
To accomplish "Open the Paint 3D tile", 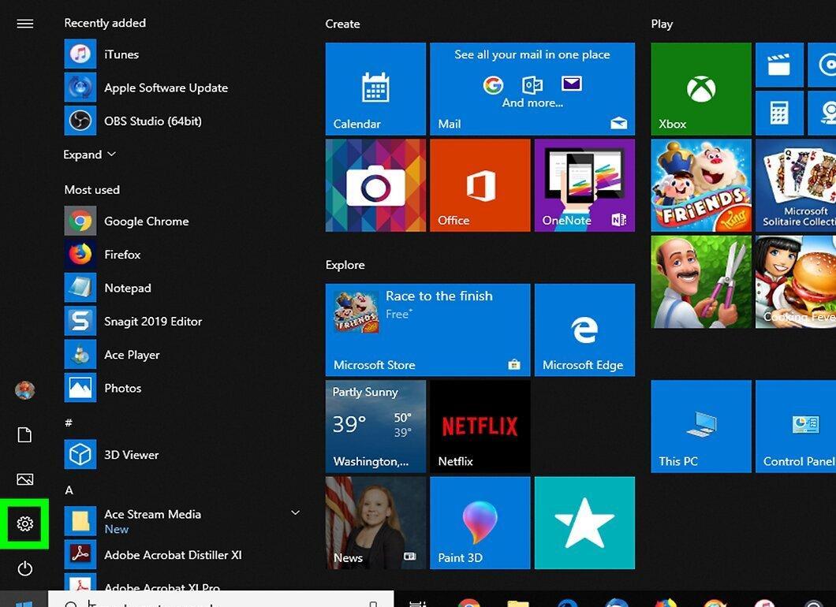I will 480,523.
